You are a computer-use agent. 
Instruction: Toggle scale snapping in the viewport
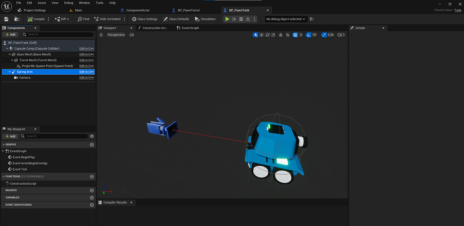(x=324, y=35)
